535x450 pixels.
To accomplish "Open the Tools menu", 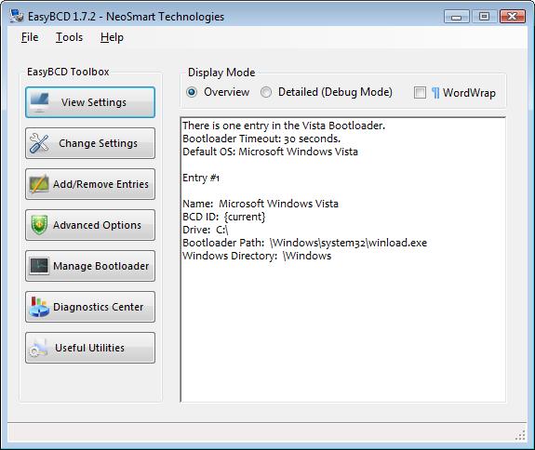I will (x=69, y=37).
